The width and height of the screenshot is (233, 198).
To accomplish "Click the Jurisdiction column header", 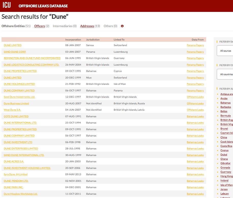I will [93, 40].
